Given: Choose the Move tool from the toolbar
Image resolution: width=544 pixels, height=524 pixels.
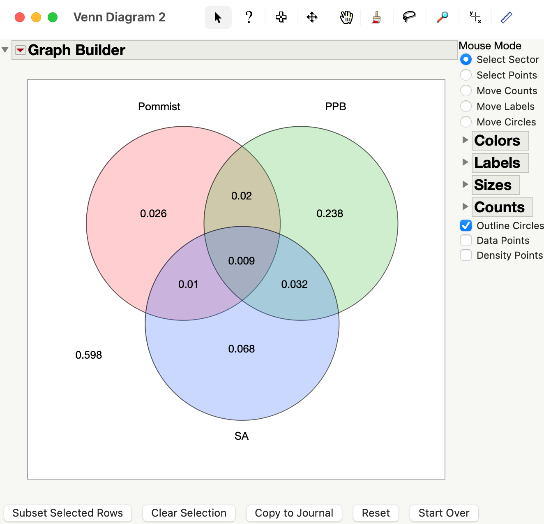Looking at the screenshot, I should tap(312, 17).
